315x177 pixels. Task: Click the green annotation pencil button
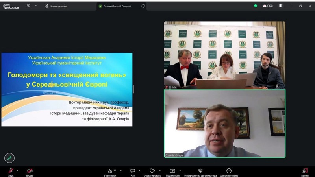(9, 158)
